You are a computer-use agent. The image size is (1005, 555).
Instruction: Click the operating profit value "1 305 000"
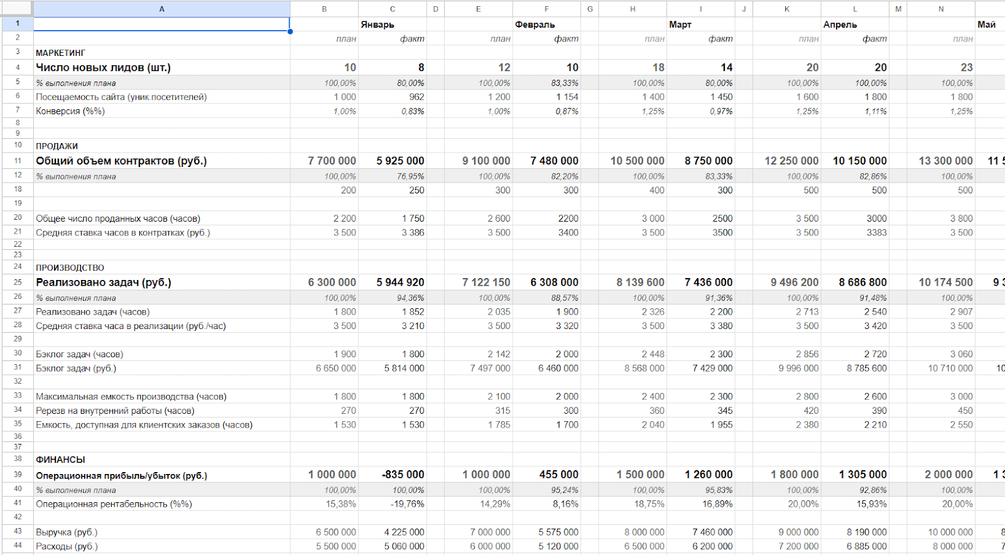click(855, 475)
